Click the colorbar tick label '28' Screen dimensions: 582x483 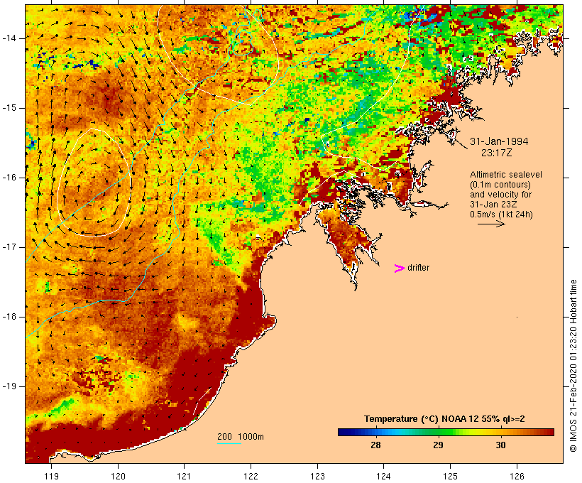coord(375,445)
